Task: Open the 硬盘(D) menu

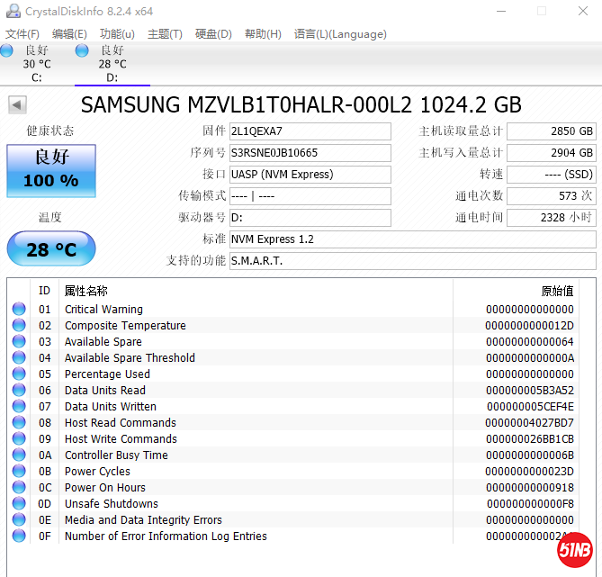Action: 213,34
